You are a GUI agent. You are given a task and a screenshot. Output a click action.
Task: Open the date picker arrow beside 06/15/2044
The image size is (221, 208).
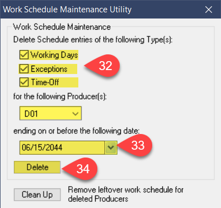[x=111, y=147]
